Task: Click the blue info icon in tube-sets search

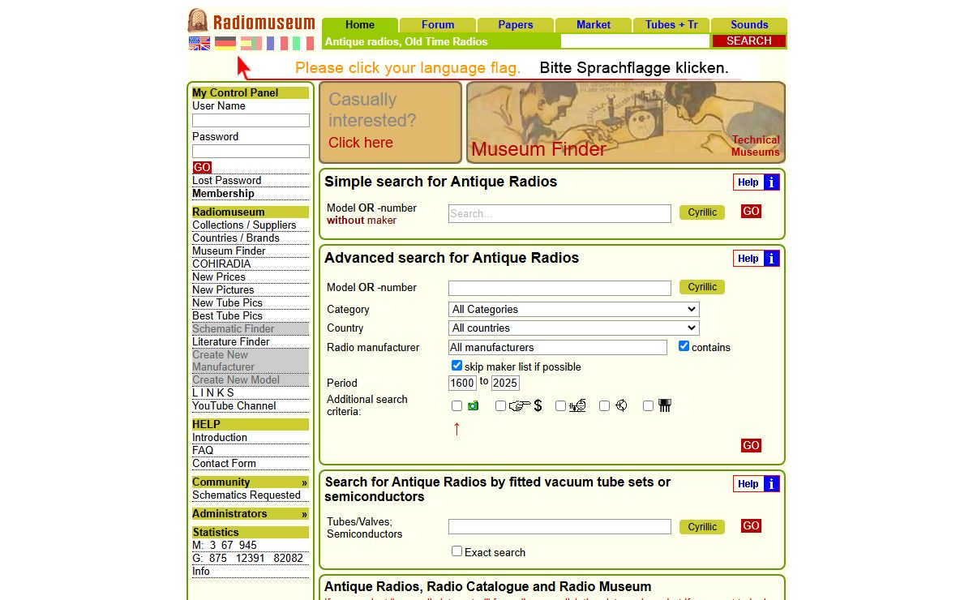Action: [x=771, y=484]
